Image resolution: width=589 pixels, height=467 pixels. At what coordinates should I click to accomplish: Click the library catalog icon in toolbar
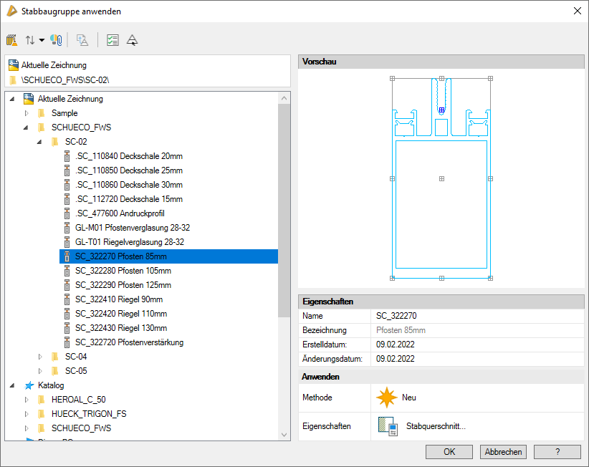point(12,40)
